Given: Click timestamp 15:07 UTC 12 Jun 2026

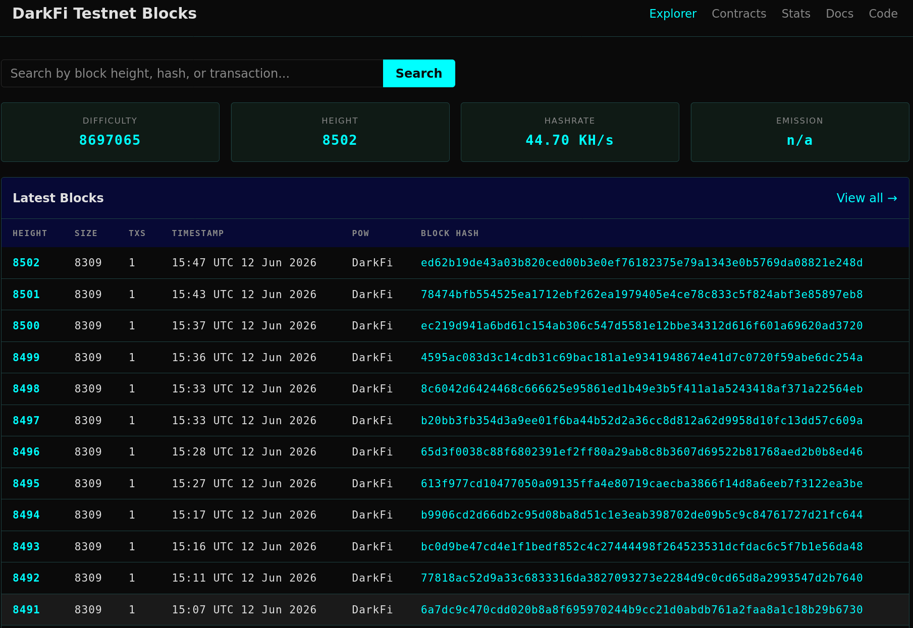Looking at the screenshot, I should coord(244,610).
